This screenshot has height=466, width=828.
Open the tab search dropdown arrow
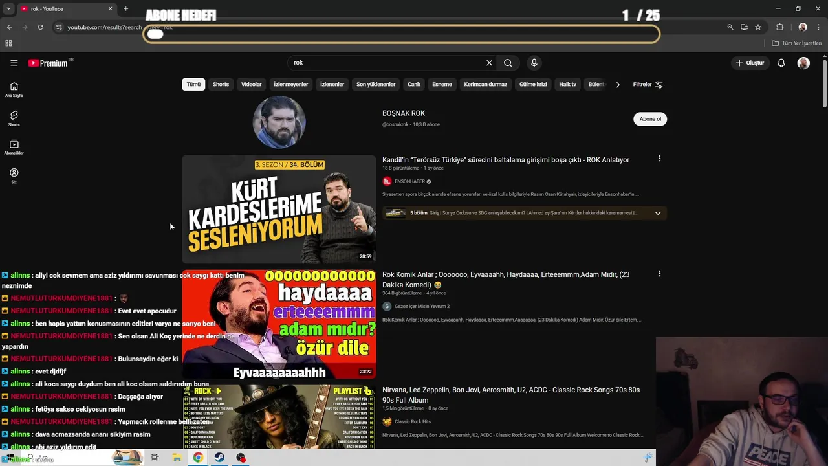tap(8, 9)
